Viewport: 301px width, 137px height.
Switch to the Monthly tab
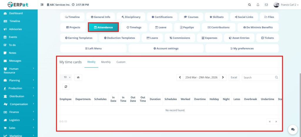pos(106,62)
